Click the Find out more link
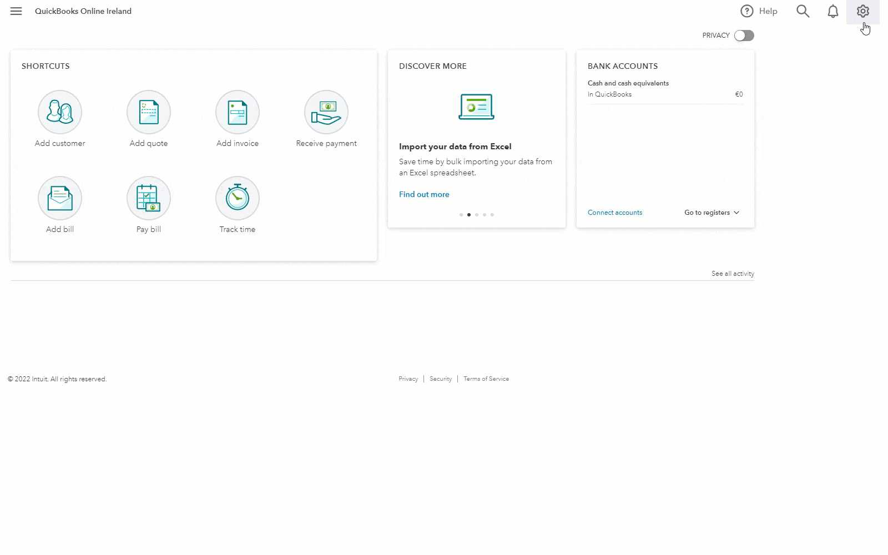Viewport: 888px width, 555px height. (424, 194)
